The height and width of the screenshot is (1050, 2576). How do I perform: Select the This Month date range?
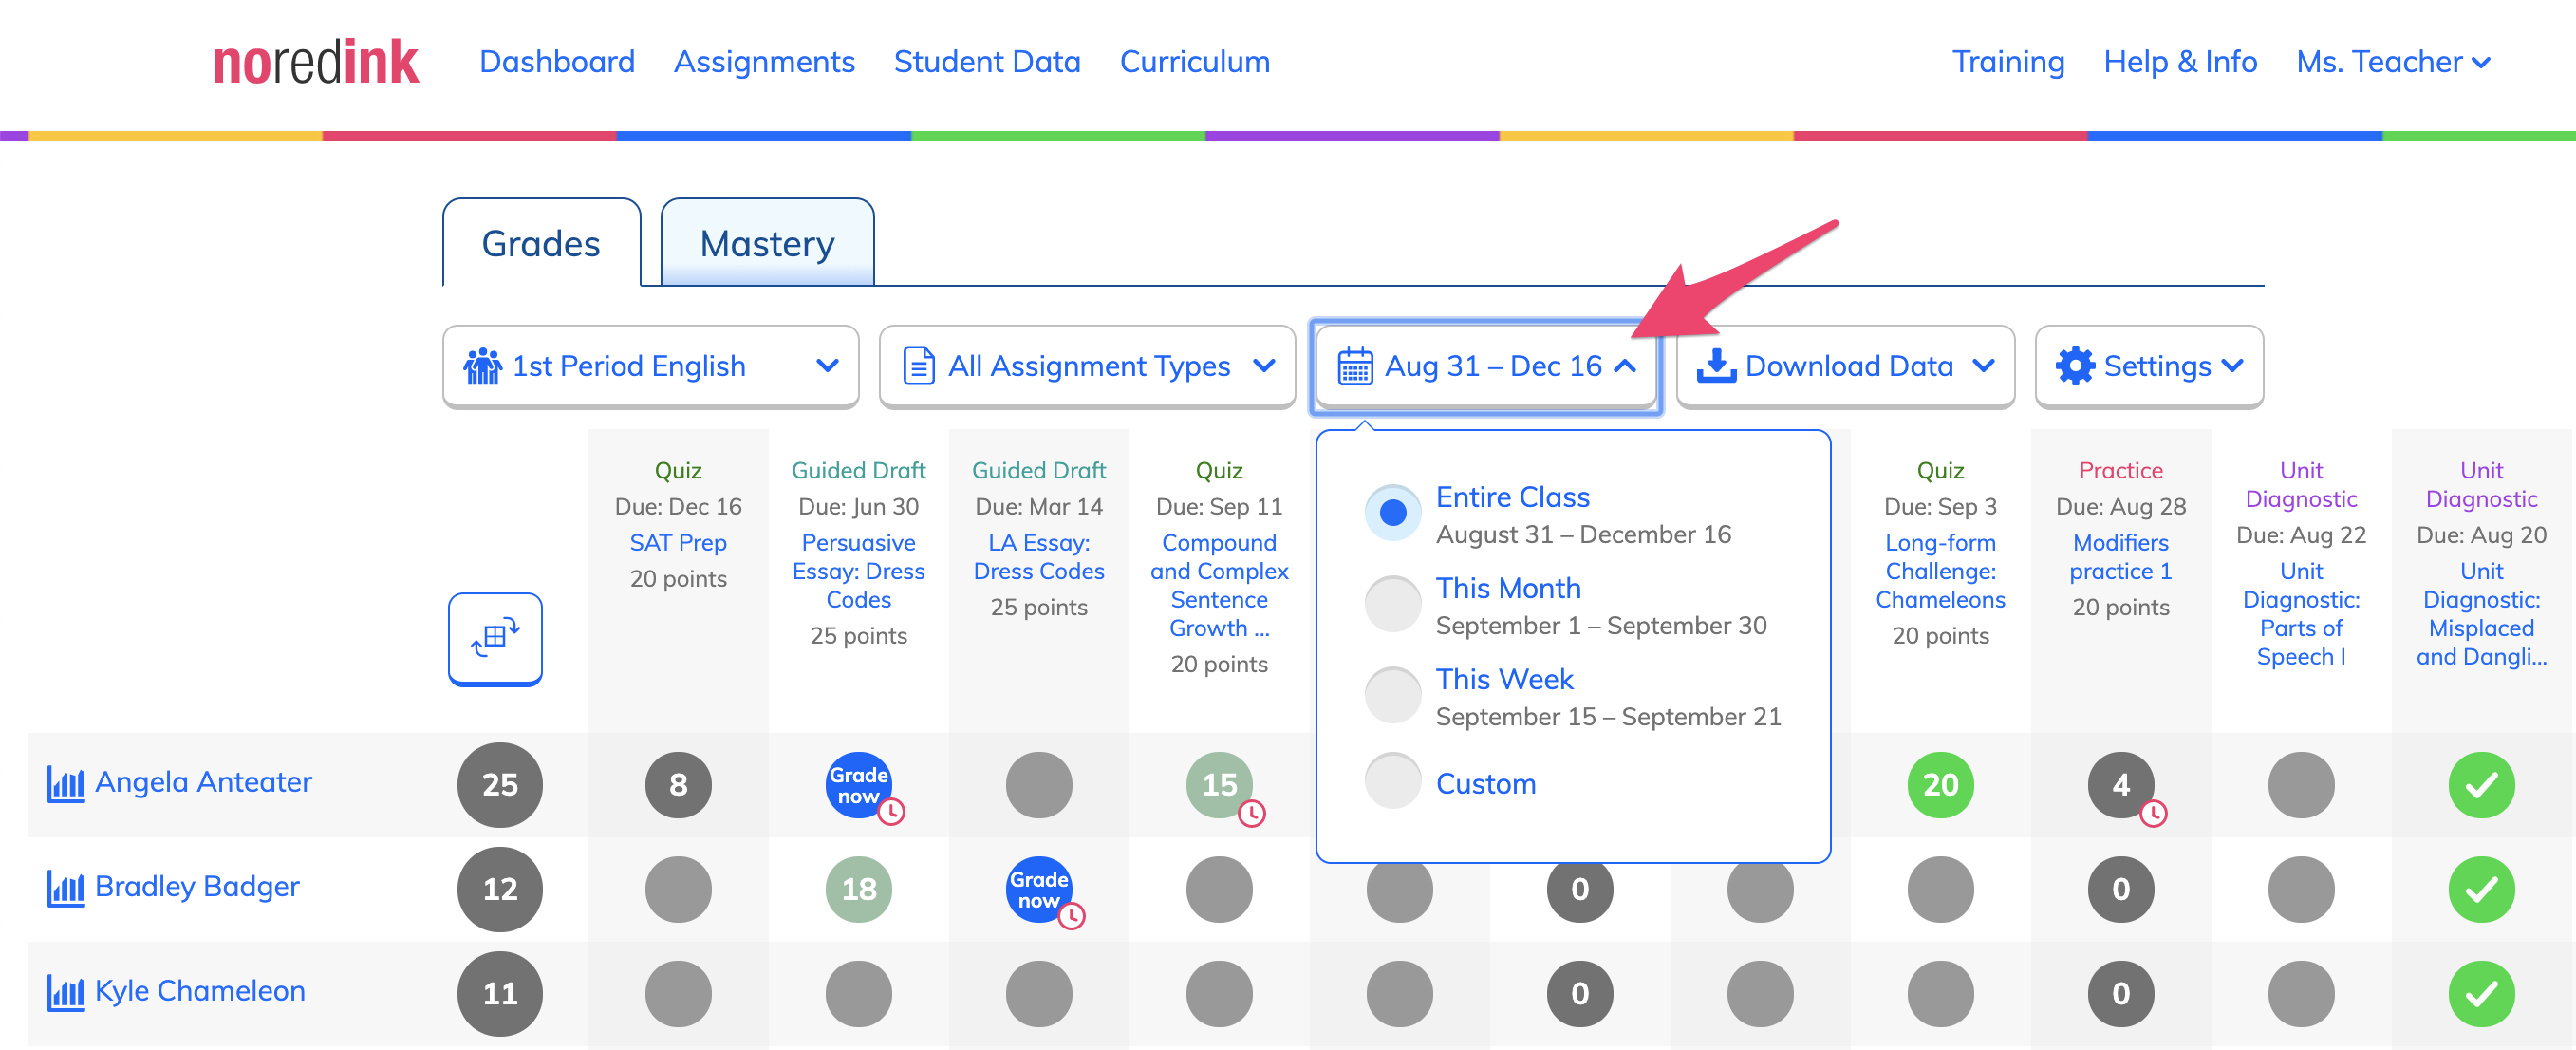click(x=1392, y=604)
